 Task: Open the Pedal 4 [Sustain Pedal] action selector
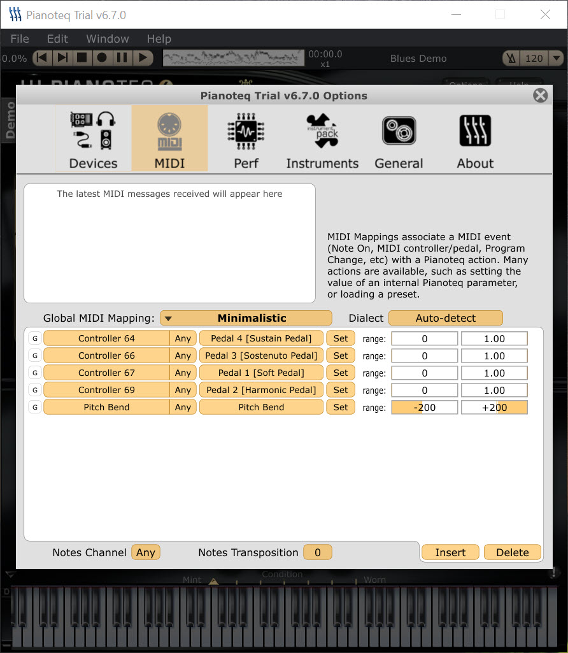click(261, 338)
